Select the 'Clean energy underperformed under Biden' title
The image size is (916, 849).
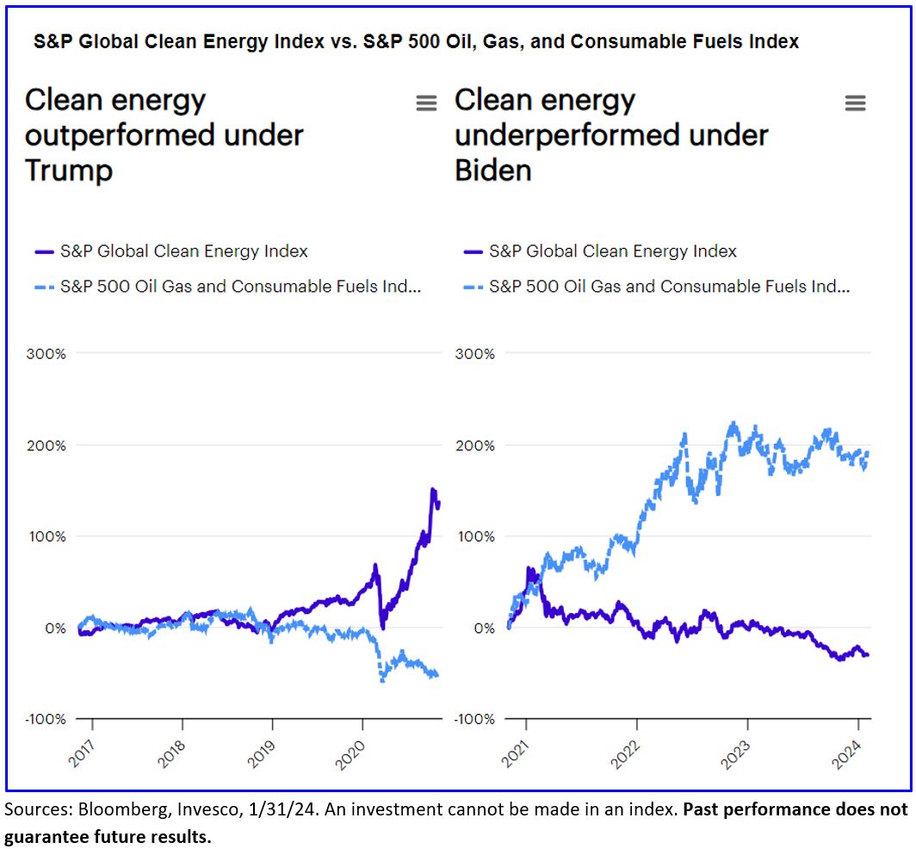coord(611,135)
